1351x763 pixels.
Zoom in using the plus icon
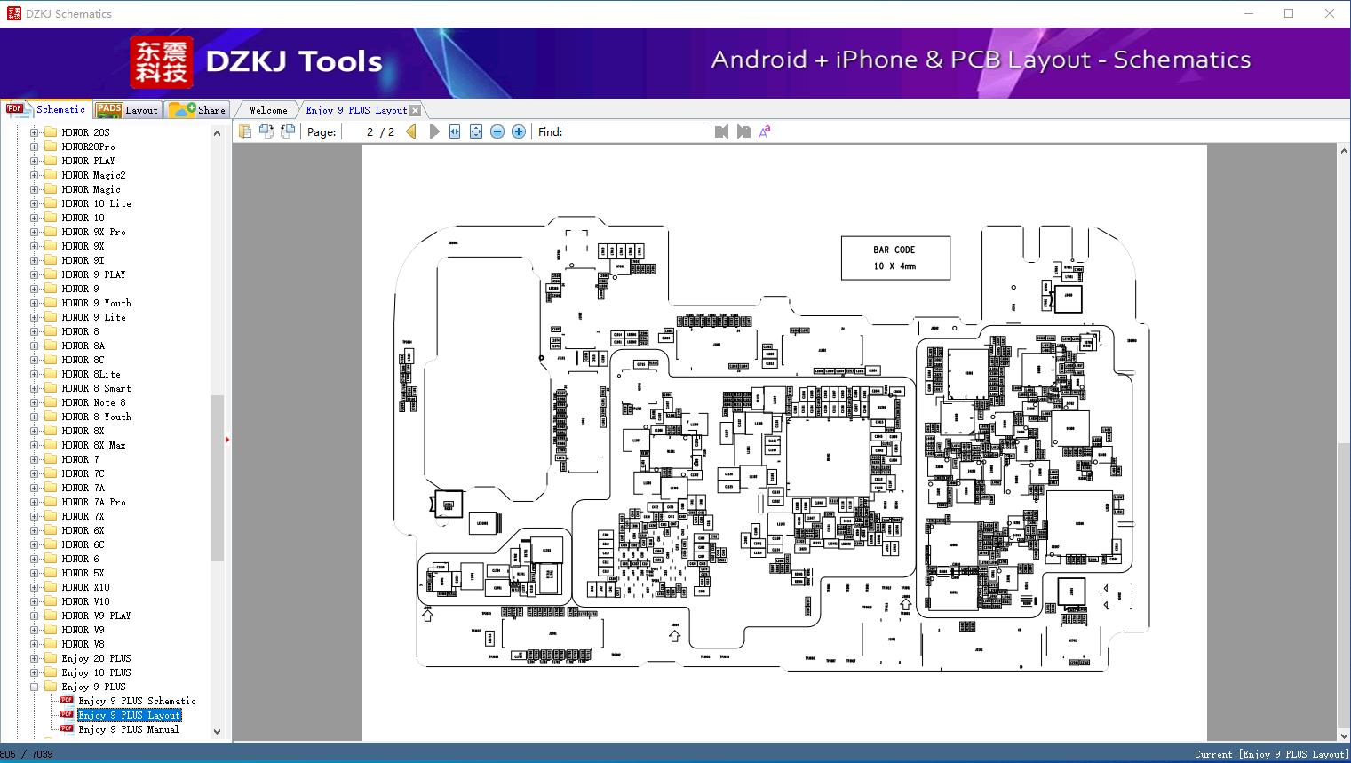(518, 131)
